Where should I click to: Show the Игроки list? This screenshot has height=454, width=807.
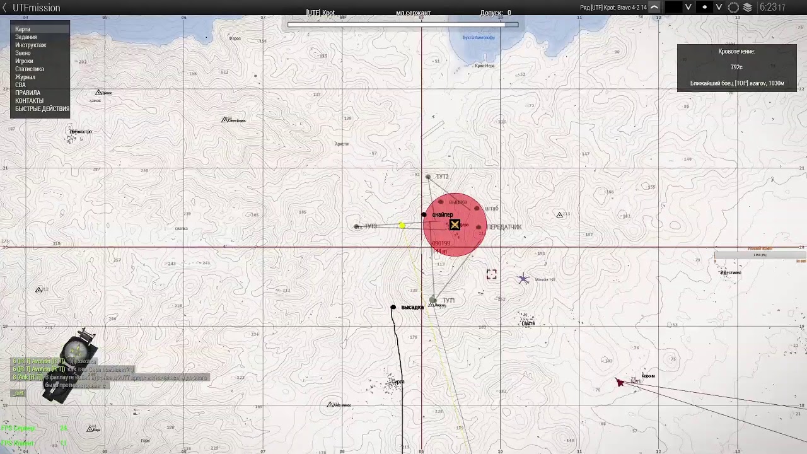(x=40, y=61)
